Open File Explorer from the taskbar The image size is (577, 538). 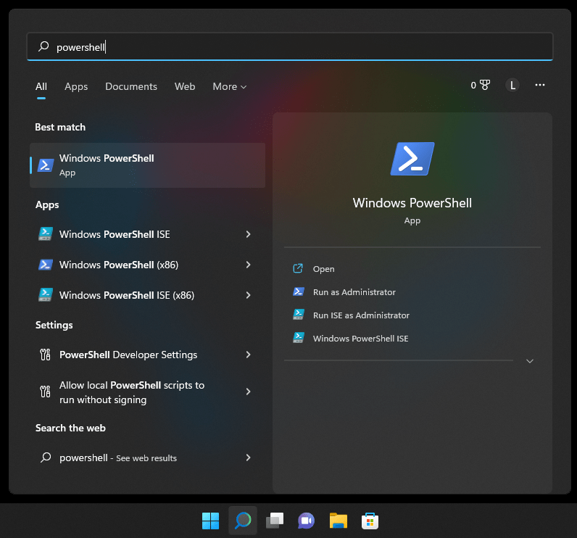coord(339,521)
